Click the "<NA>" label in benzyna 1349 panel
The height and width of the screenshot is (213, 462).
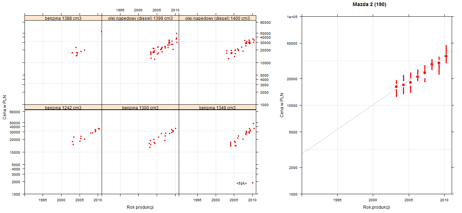[x=242, y=184]
